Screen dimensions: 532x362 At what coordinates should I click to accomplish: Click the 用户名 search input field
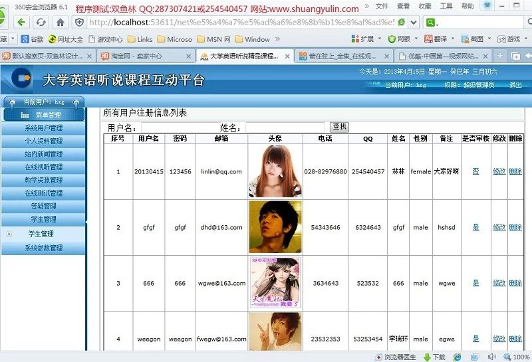(181, 128)
